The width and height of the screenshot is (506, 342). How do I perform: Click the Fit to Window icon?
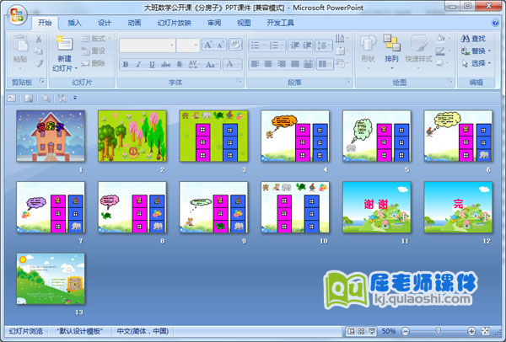pyautogui.click(x=486, y=331)
